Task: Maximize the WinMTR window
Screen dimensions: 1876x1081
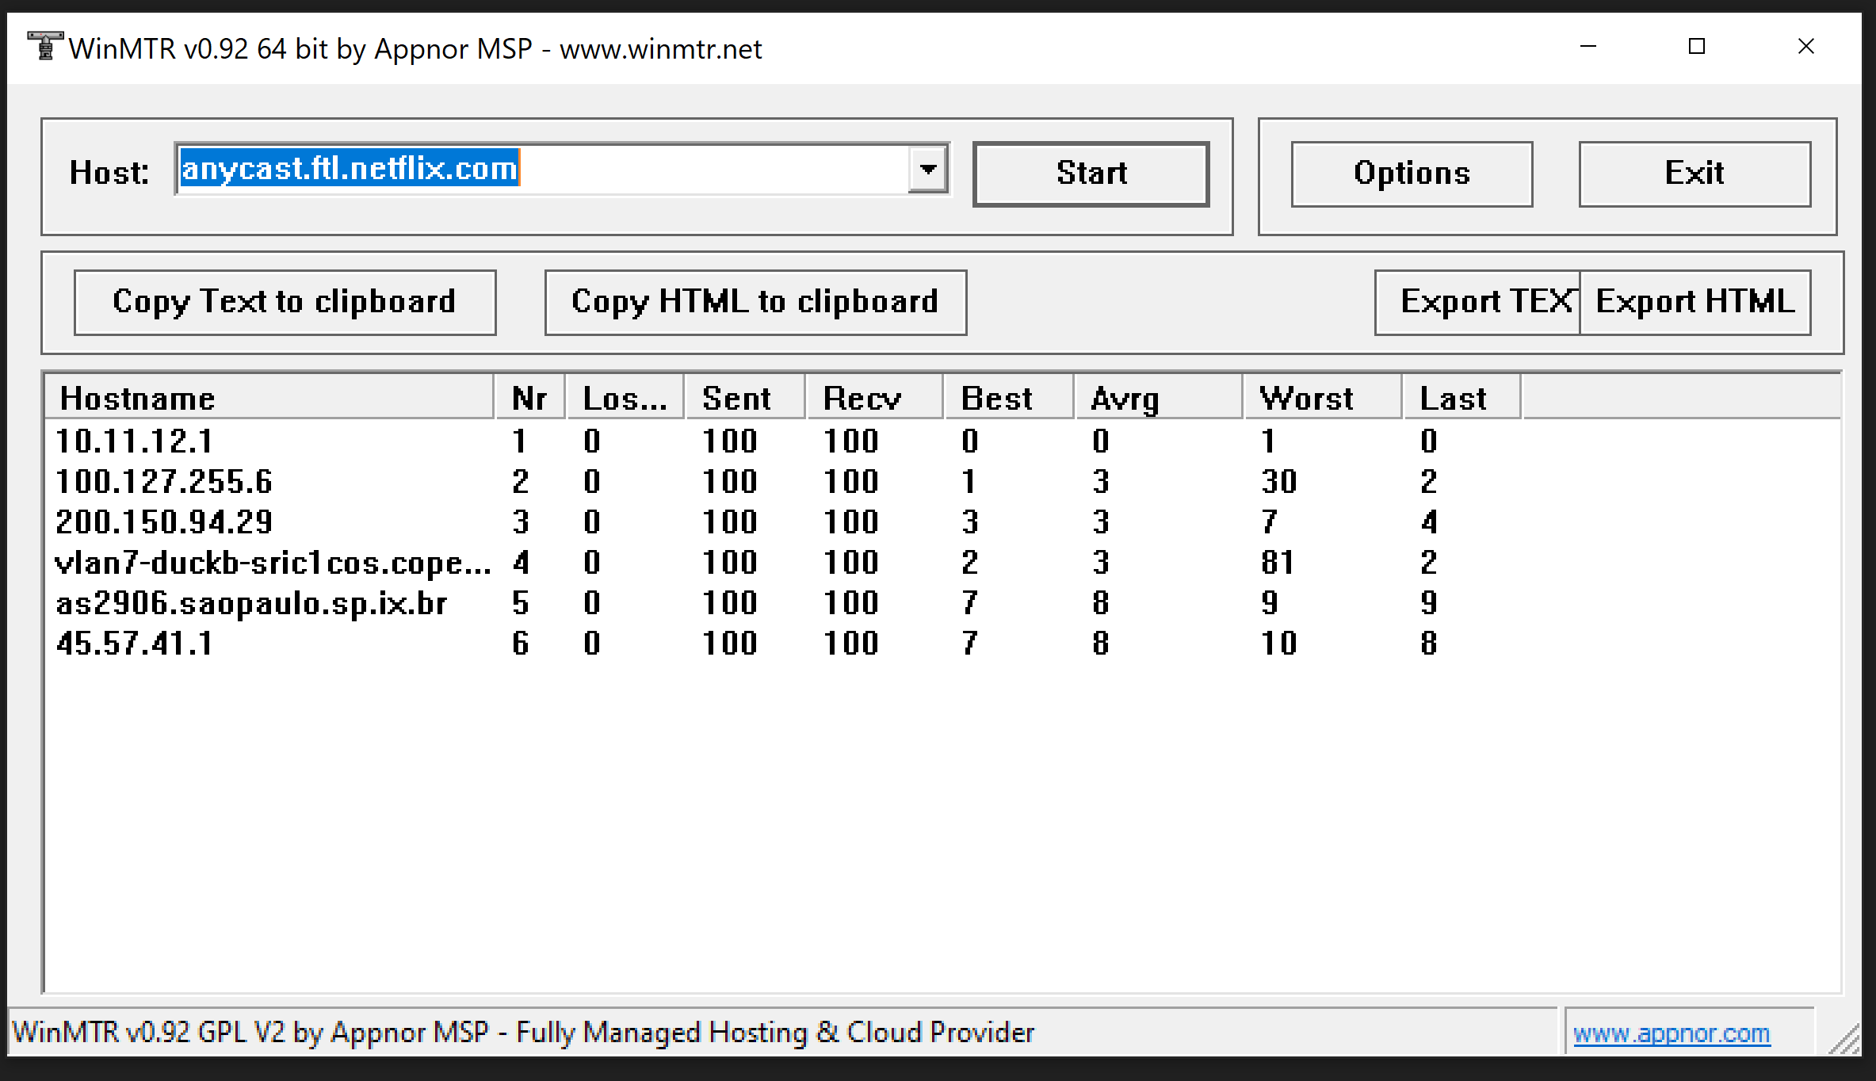Action: [x=1697, y=47]
